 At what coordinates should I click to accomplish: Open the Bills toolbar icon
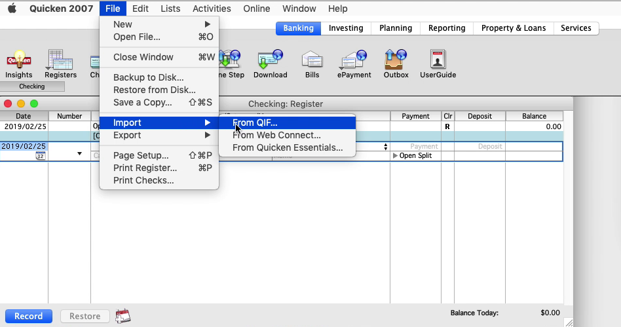pyautogui.click(x=312, y=64)
